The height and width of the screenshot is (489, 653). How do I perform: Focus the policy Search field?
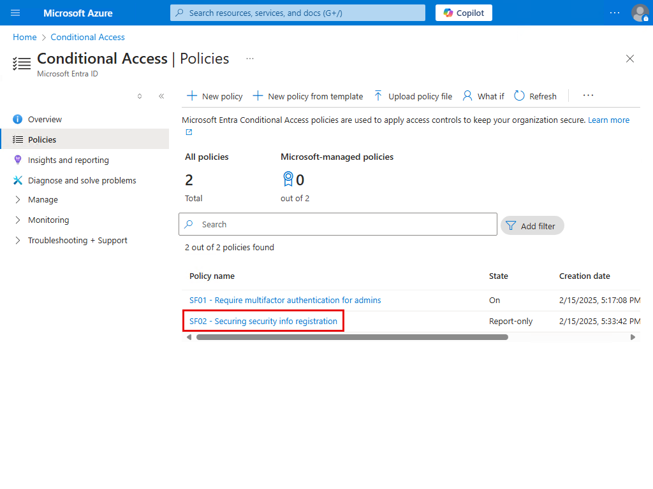[x=338, y=224]
